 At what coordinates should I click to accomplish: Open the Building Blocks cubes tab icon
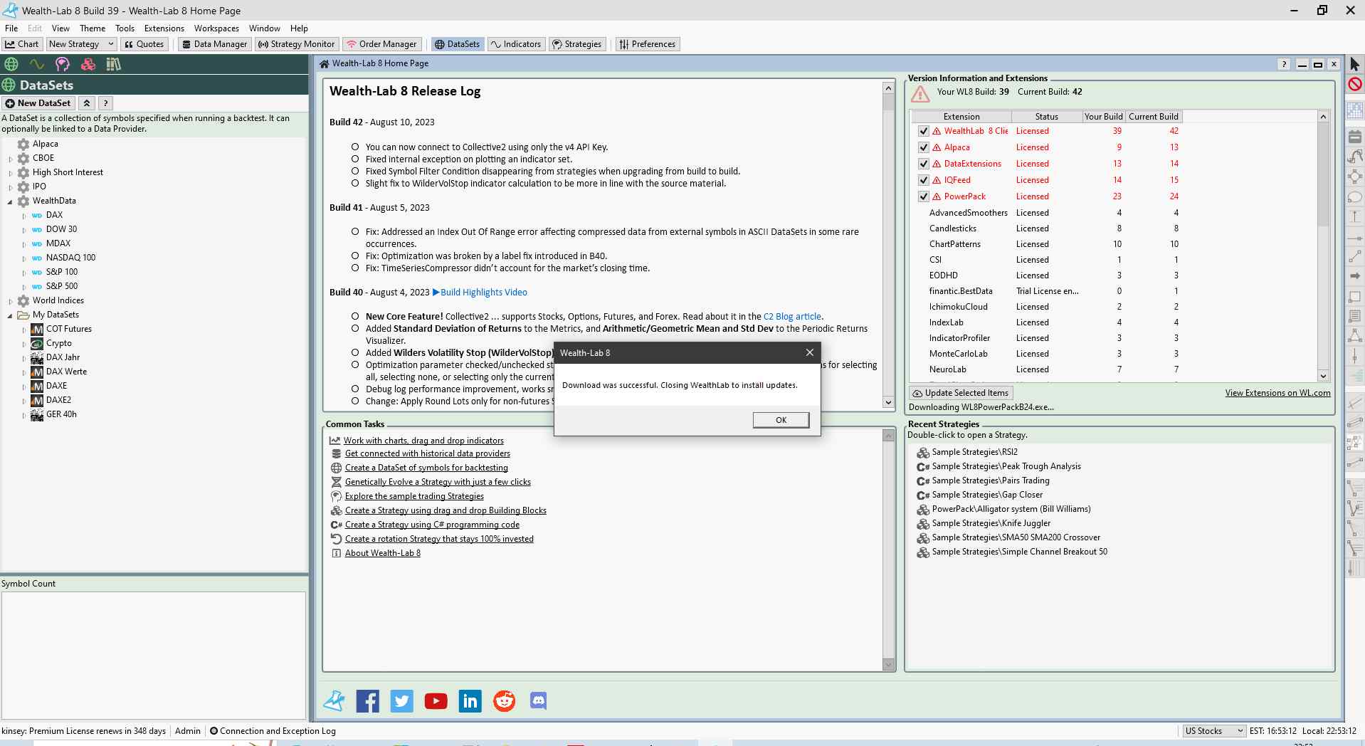[88, 64]
